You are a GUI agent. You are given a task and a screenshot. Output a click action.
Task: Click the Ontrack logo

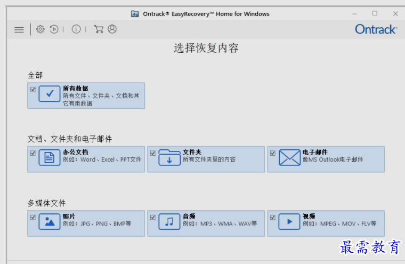(x=376, y=29)
